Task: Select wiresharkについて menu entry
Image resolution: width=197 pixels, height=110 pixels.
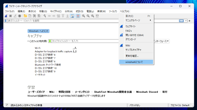Action: (x=136, y=62)
